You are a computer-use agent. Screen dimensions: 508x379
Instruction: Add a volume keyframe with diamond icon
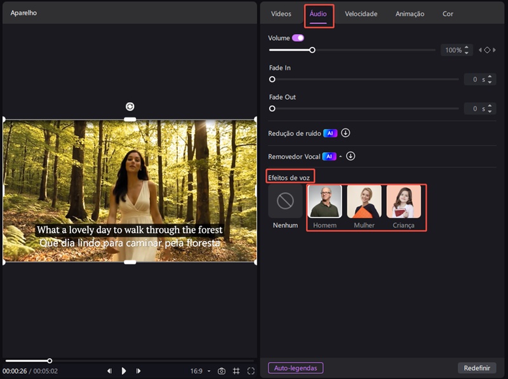pyautogui.click(x=487, y=50)
